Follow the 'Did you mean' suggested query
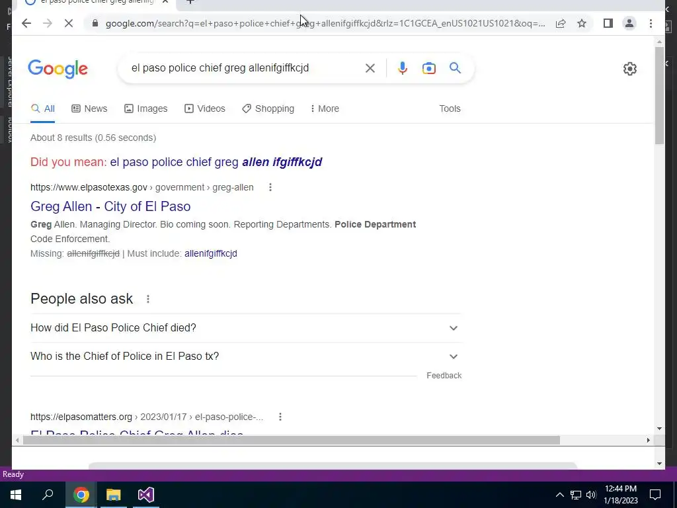Screen dimensions: 677x508 pyautogui.click(x=216, y=162)
